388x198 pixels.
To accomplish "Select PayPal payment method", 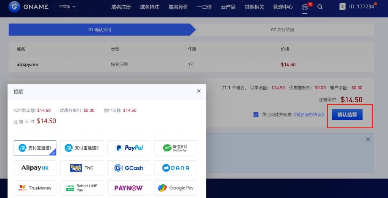I will click(129, 148).
